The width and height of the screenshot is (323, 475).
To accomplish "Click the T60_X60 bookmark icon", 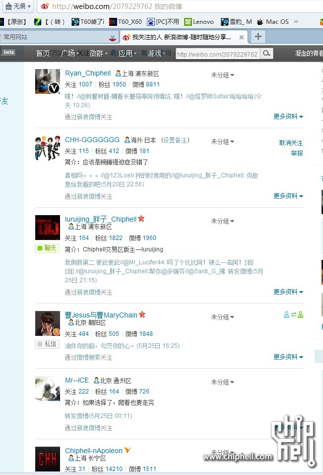I will tap(113, 21).
